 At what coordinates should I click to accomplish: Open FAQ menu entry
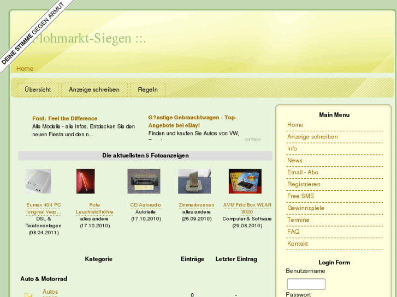293,232
